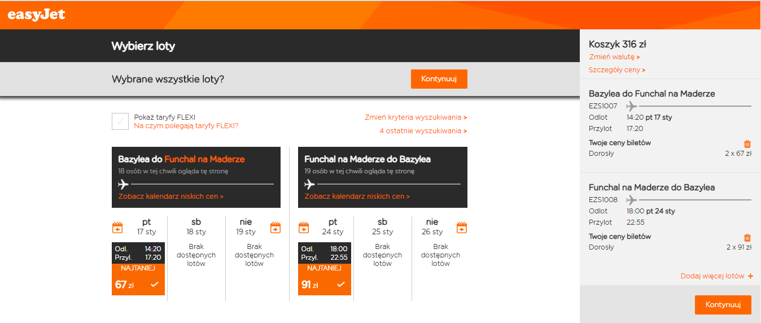Remove Funchal to Bazylea flight trash icon
Screen dimensions: 761x323
click(x=747, y=238)
